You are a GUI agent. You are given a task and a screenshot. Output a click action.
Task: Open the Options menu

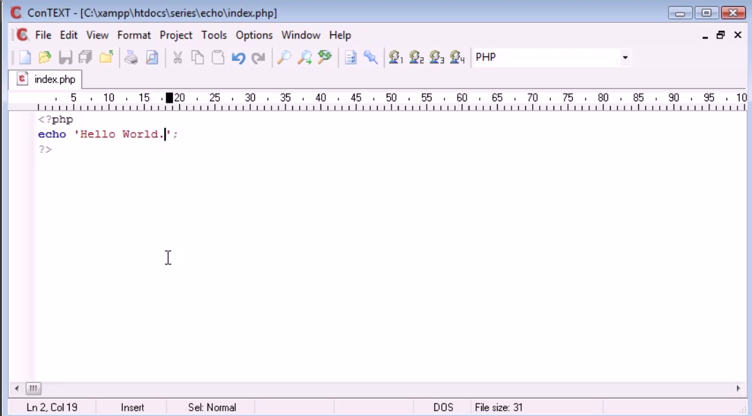[254, 35]
